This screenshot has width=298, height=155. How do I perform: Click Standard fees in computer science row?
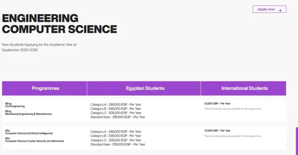point(118,144)
